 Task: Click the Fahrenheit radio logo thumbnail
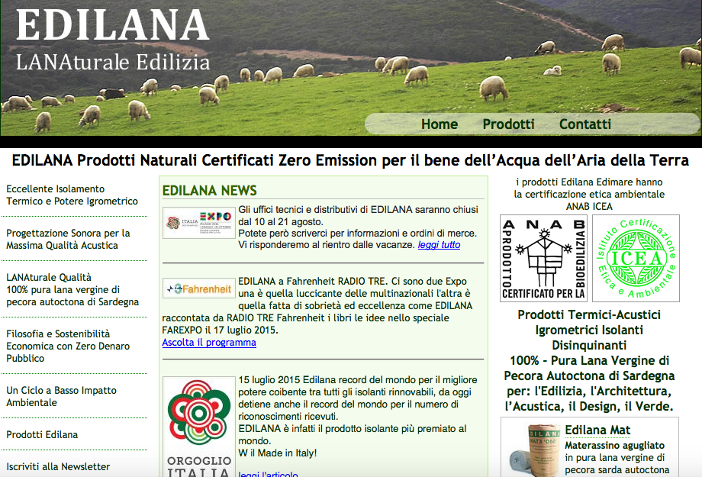tap(199, 289)
